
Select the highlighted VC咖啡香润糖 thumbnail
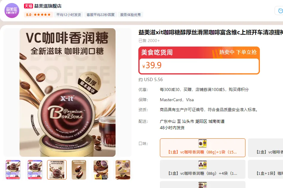pyautogui.click(x=57, y=170)
